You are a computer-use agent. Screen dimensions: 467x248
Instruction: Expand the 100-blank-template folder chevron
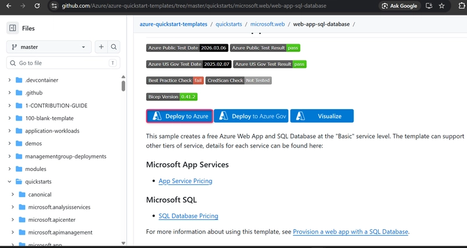click(9, 118)
